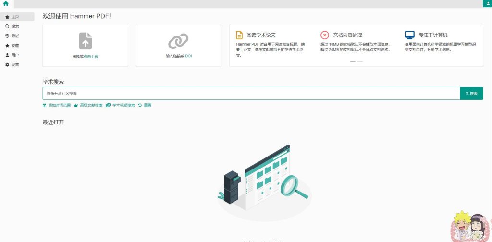
Task: Click the DOI link text
Action: point(188,56)
